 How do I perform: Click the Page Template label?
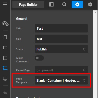point(21,81)
